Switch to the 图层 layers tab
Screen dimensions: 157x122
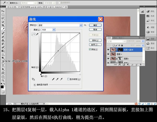coord(109,38)
